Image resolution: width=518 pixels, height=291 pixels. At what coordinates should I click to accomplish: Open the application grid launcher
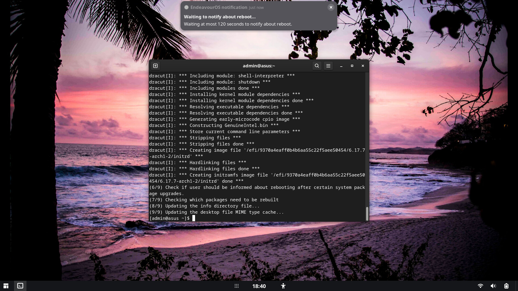pyautogui.click(x=236, y=286)
